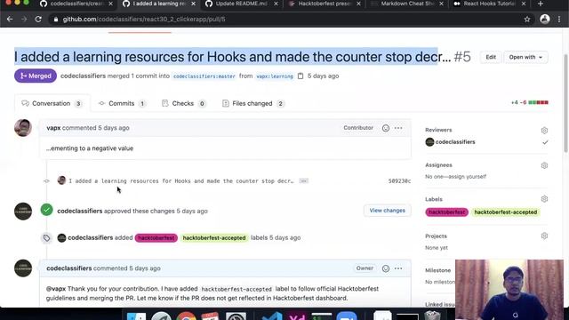Open Chrome from the dock
Screen dimensions: 569x320
tap(186, 316)
